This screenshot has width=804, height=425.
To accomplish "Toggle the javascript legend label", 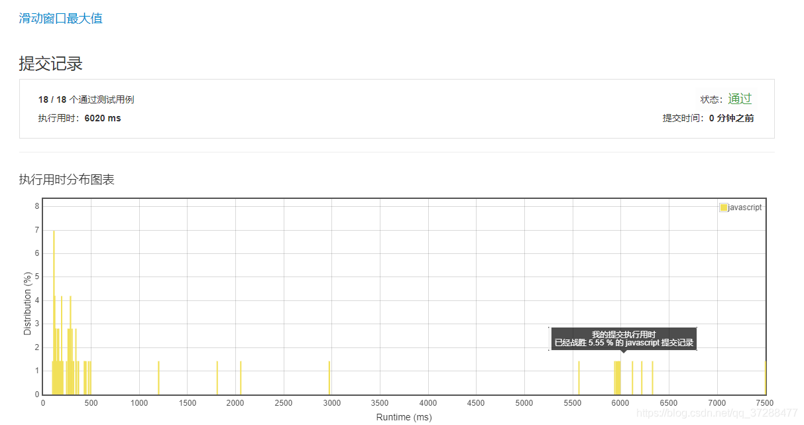I will pyautogui.click(x=745, y=208).
